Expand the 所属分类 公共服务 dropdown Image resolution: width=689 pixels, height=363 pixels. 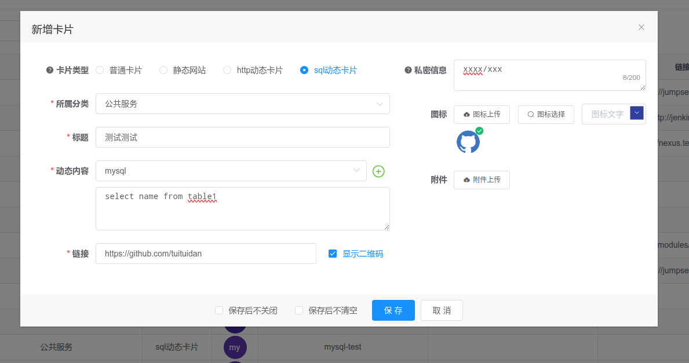point(242,104)
